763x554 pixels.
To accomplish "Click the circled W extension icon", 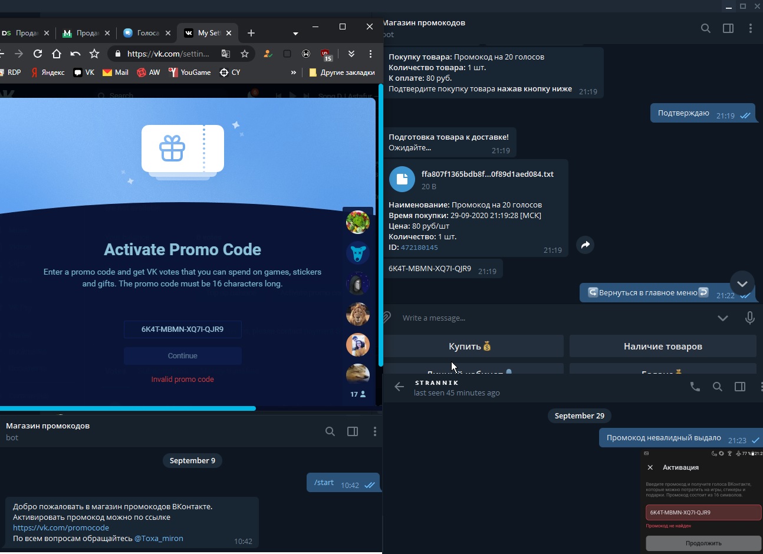I will (306, 54).
